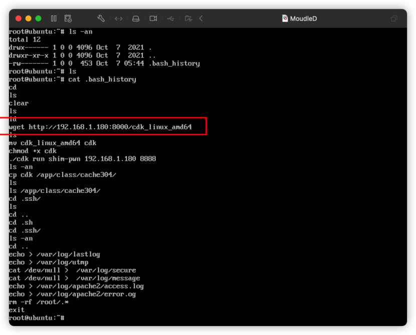Open the USB devices icon

(x=170, y=19)
